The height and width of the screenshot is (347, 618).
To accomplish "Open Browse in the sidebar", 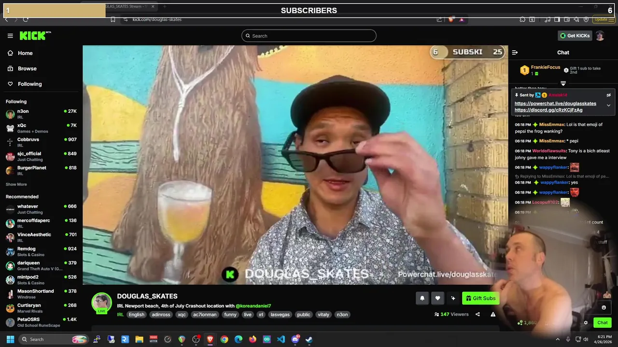I will coord(41,68).
